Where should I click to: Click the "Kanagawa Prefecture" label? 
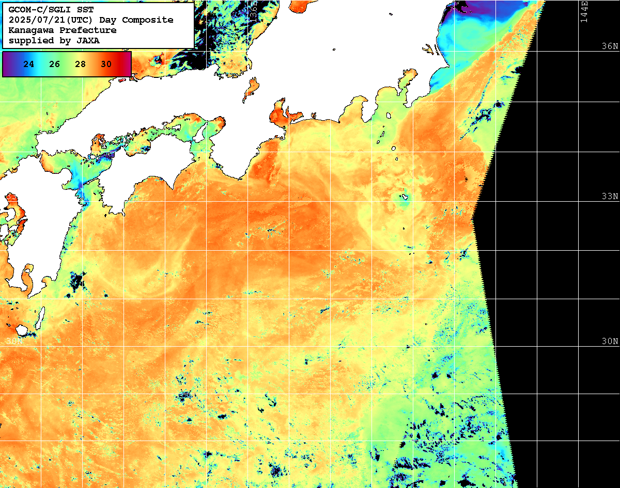pos(62,30)
